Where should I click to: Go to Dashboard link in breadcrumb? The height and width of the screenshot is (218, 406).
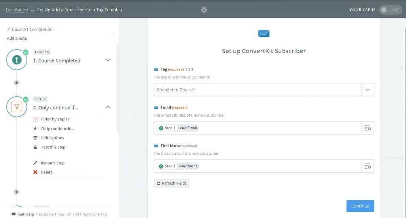click(x=17, y=10)
